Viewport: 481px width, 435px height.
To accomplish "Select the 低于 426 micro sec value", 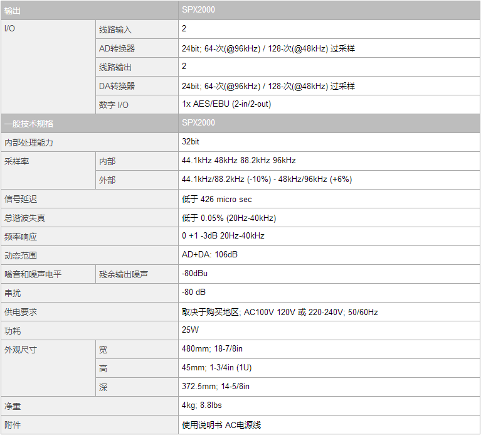I will pyautogui.click(x=217, y=199).
